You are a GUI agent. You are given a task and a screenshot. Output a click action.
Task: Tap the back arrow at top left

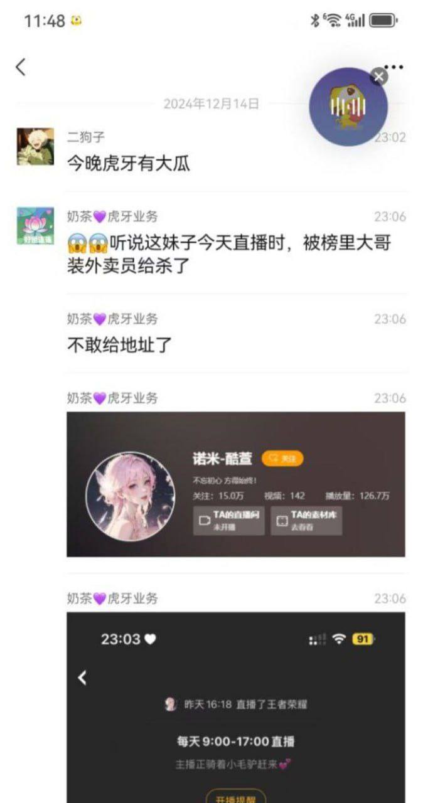[21, 67]
